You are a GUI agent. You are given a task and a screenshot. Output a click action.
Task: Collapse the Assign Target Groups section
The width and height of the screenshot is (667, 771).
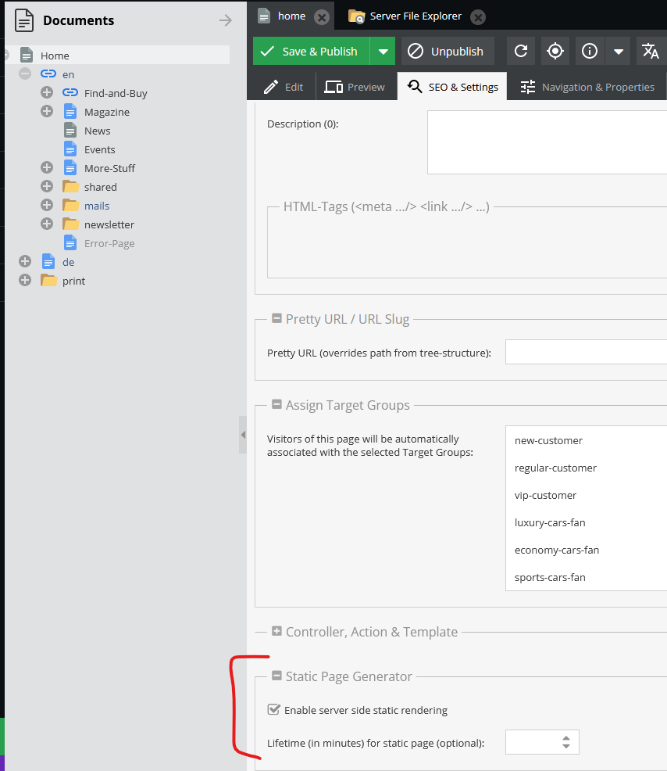coord(276,405)
